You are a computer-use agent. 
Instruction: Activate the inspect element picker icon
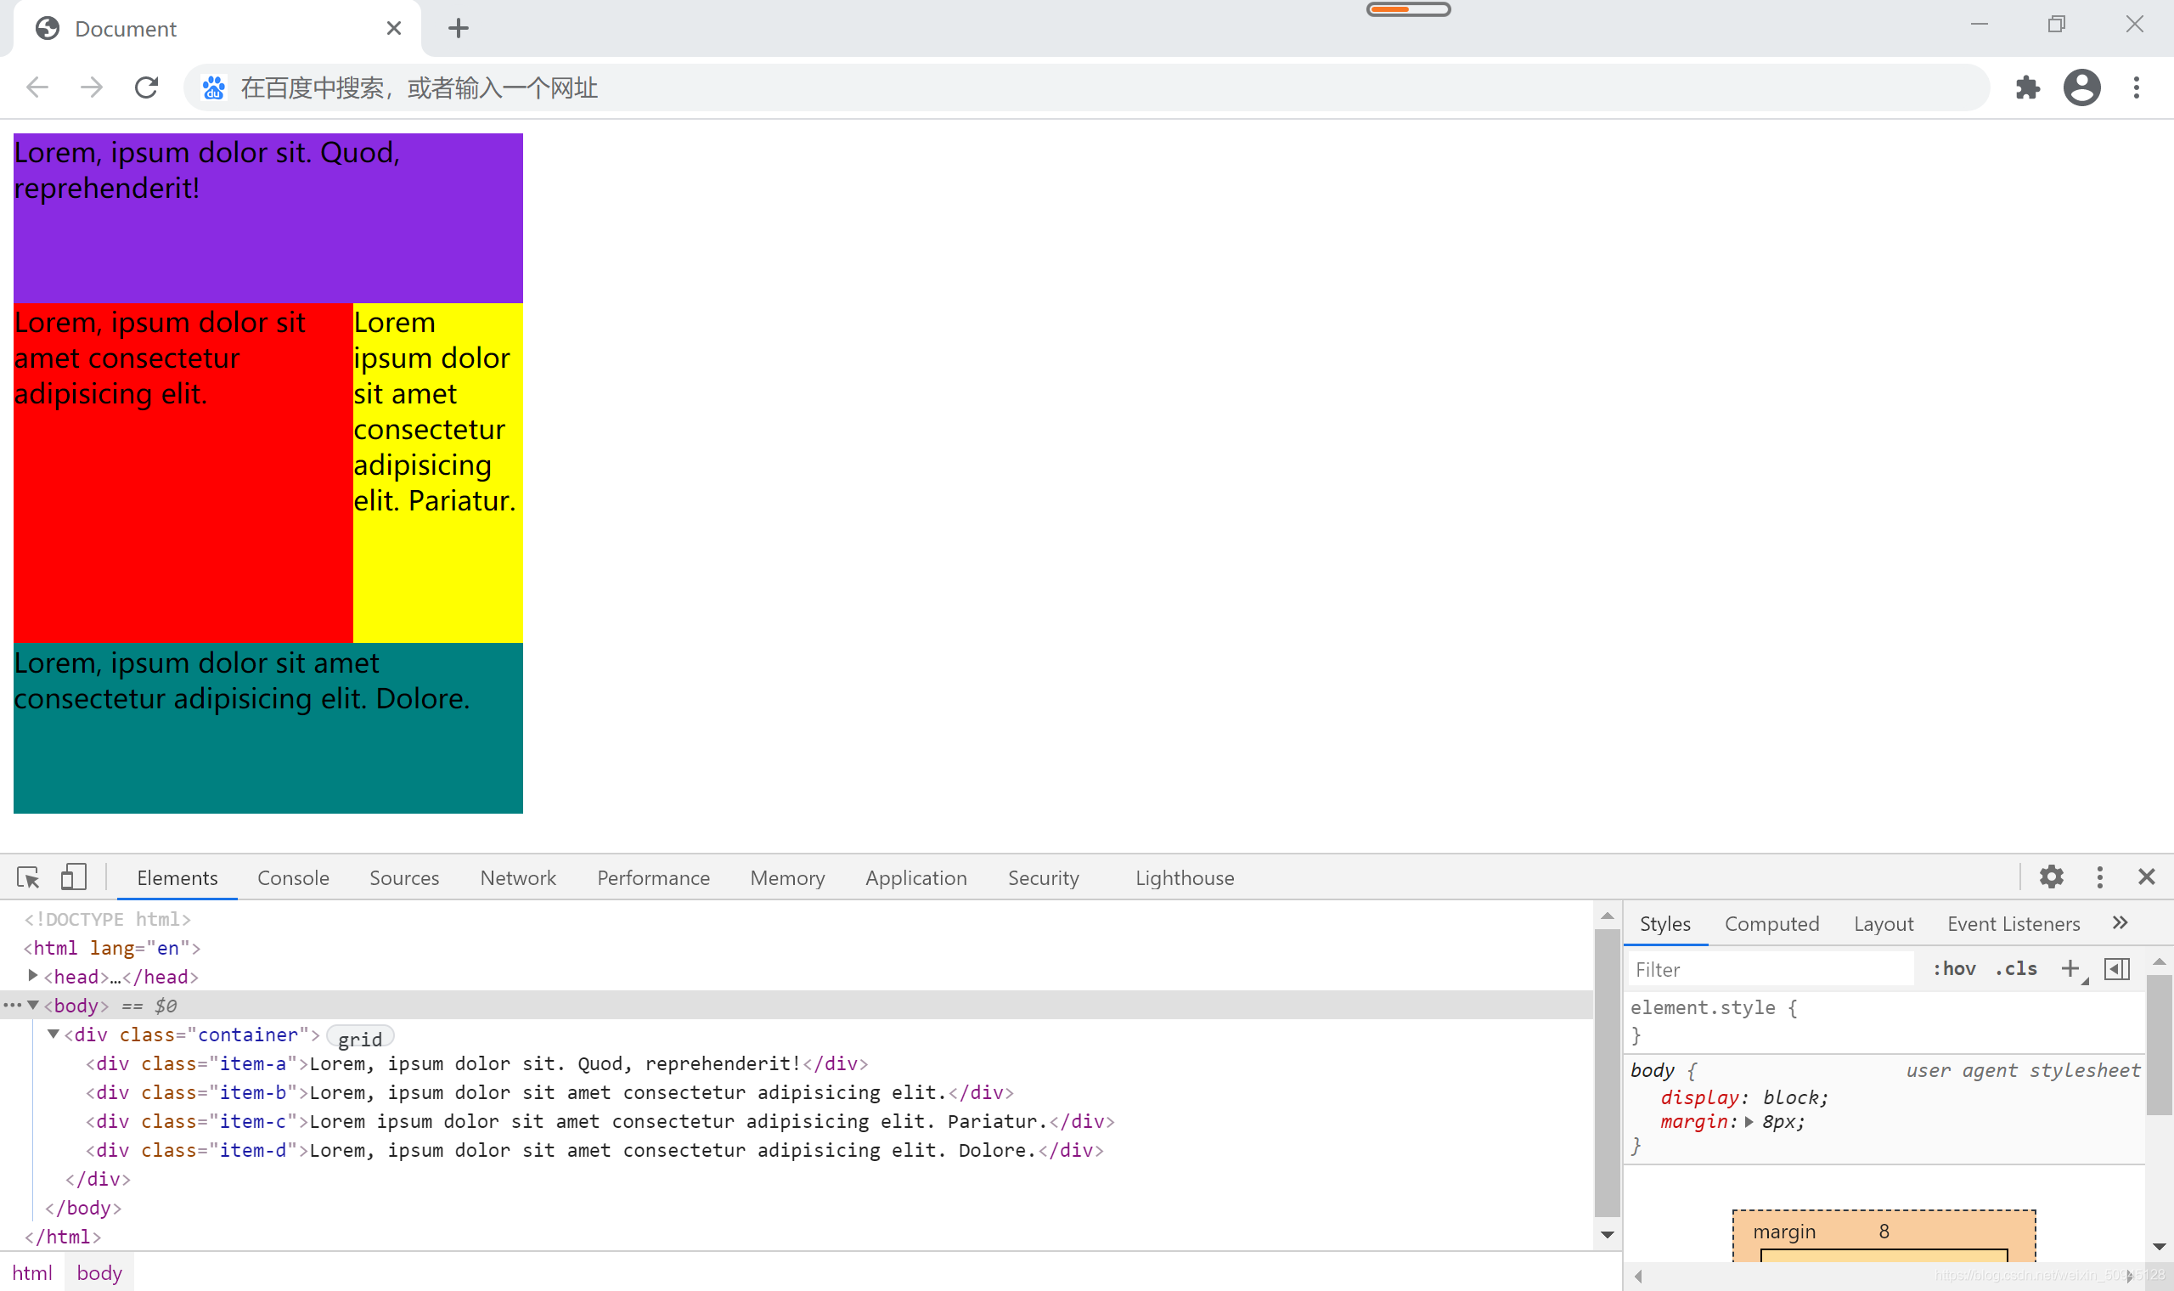tap(28, 877)
